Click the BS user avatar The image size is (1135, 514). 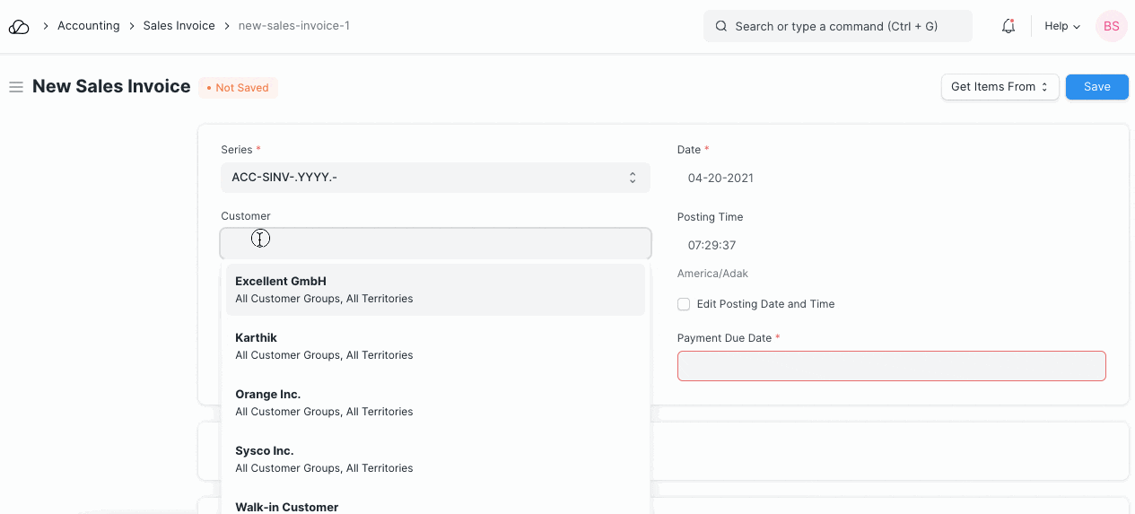[x=1111, y=27]
